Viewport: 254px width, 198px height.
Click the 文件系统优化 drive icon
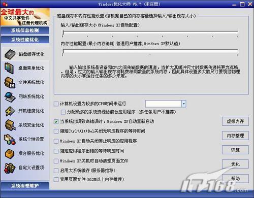click(x=10, y=82)
